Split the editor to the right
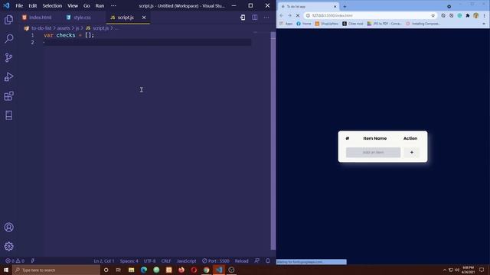 255,18
